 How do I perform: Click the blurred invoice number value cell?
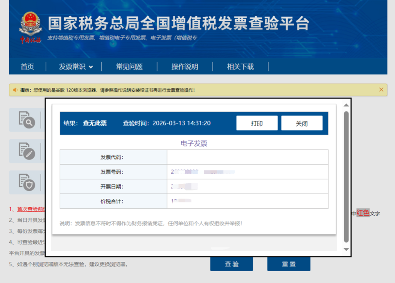pos(248,172)
